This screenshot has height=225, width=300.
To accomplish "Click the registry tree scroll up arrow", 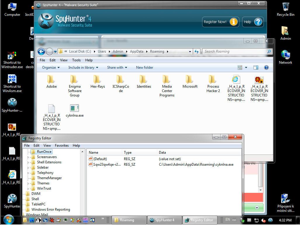I will coord(82,152).
